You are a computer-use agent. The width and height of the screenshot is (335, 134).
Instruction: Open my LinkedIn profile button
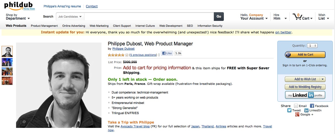[x=305, y=95]
